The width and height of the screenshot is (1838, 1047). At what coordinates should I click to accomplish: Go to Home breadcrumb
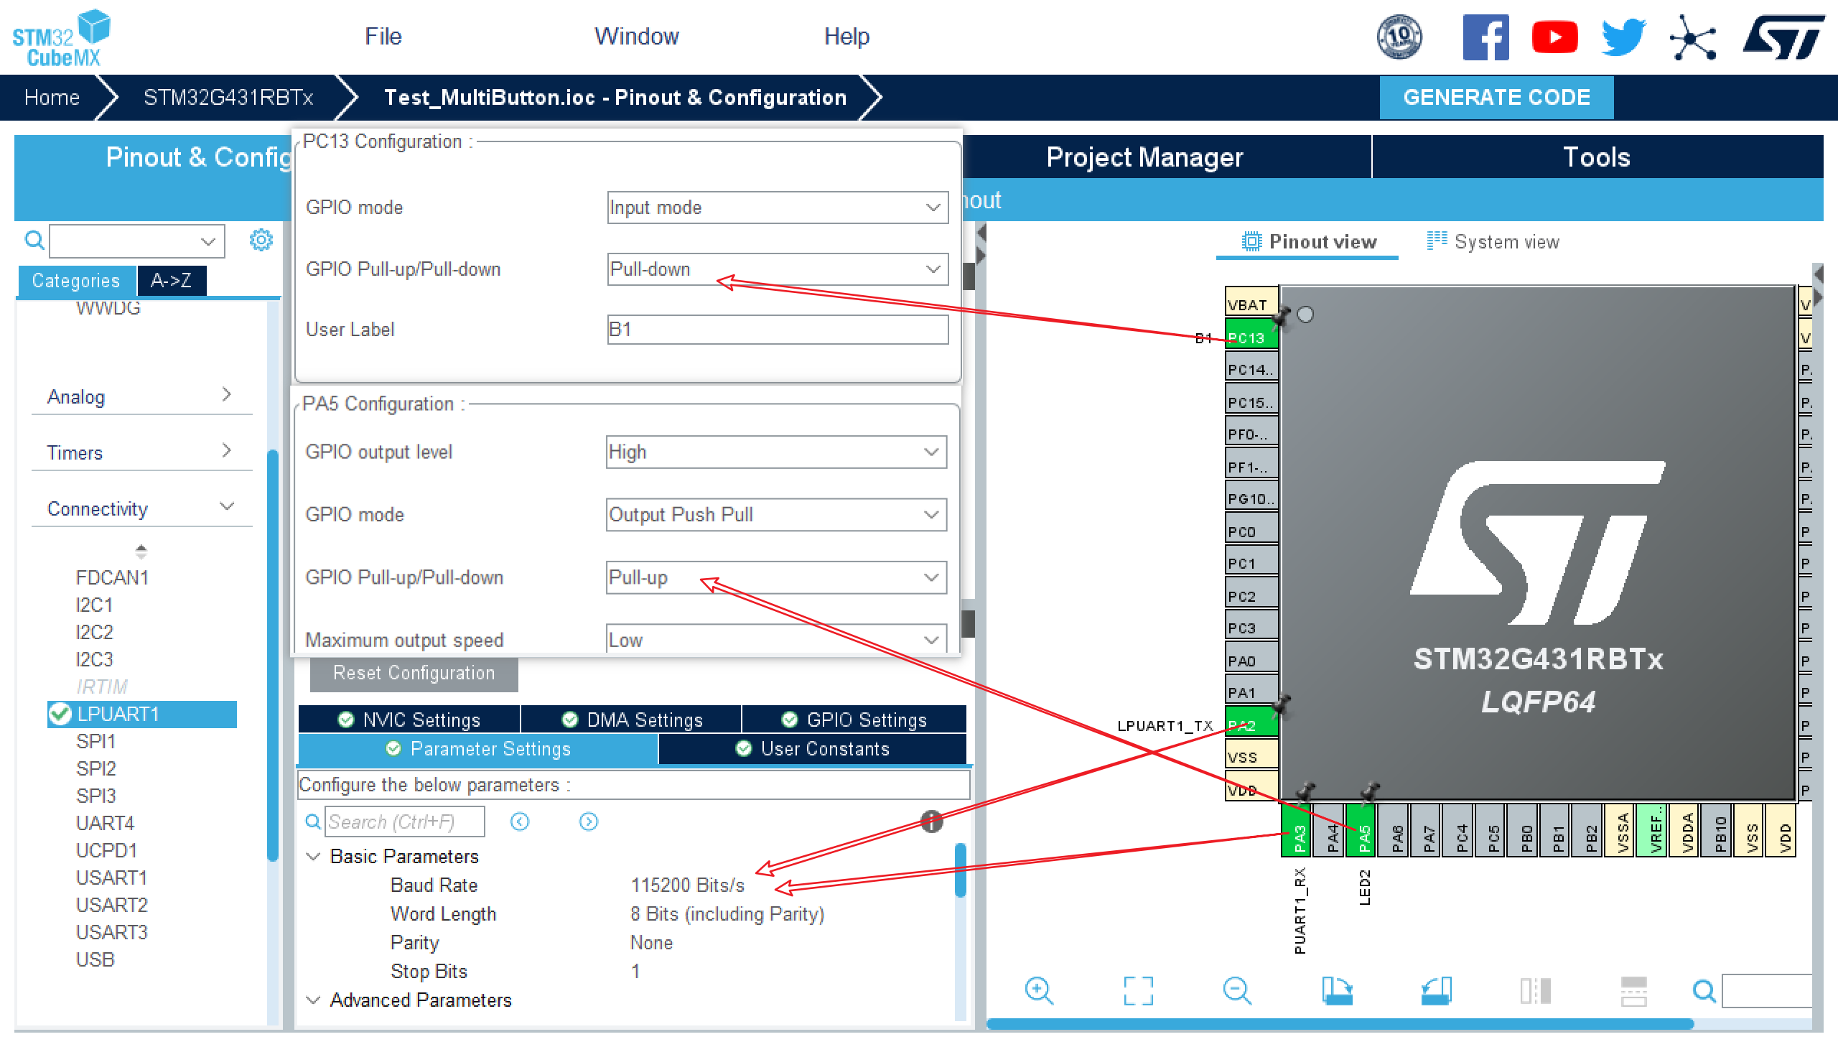click(x=52, y=97)
